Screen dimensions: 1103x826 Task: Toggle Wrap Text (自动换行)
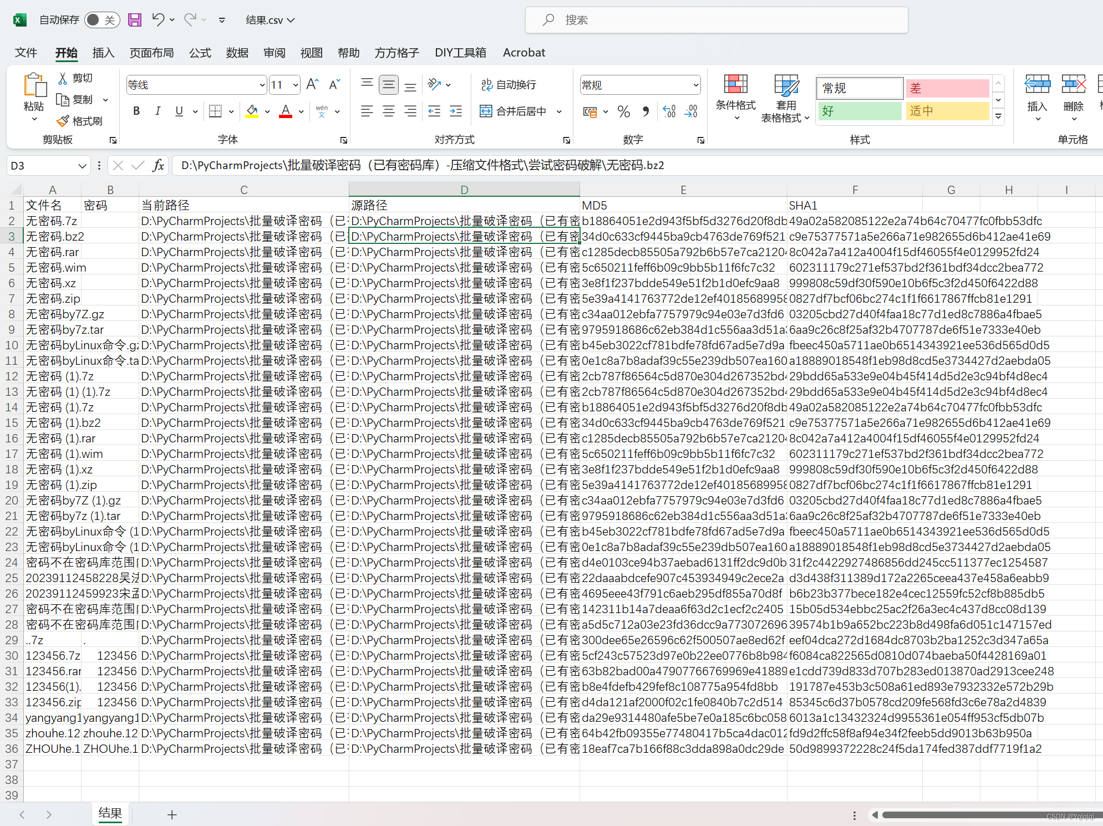tap(509, 84)
